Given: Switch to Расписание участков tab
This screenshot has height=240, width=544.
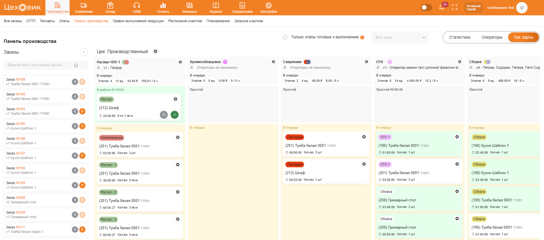Looking at the screenshot, I should coord(185,21).
